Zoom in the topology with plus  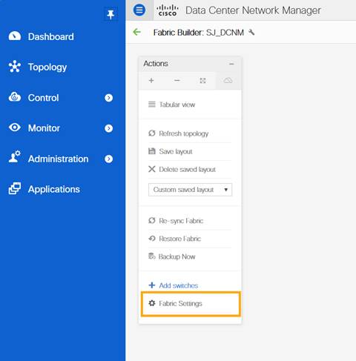[151, 80]
